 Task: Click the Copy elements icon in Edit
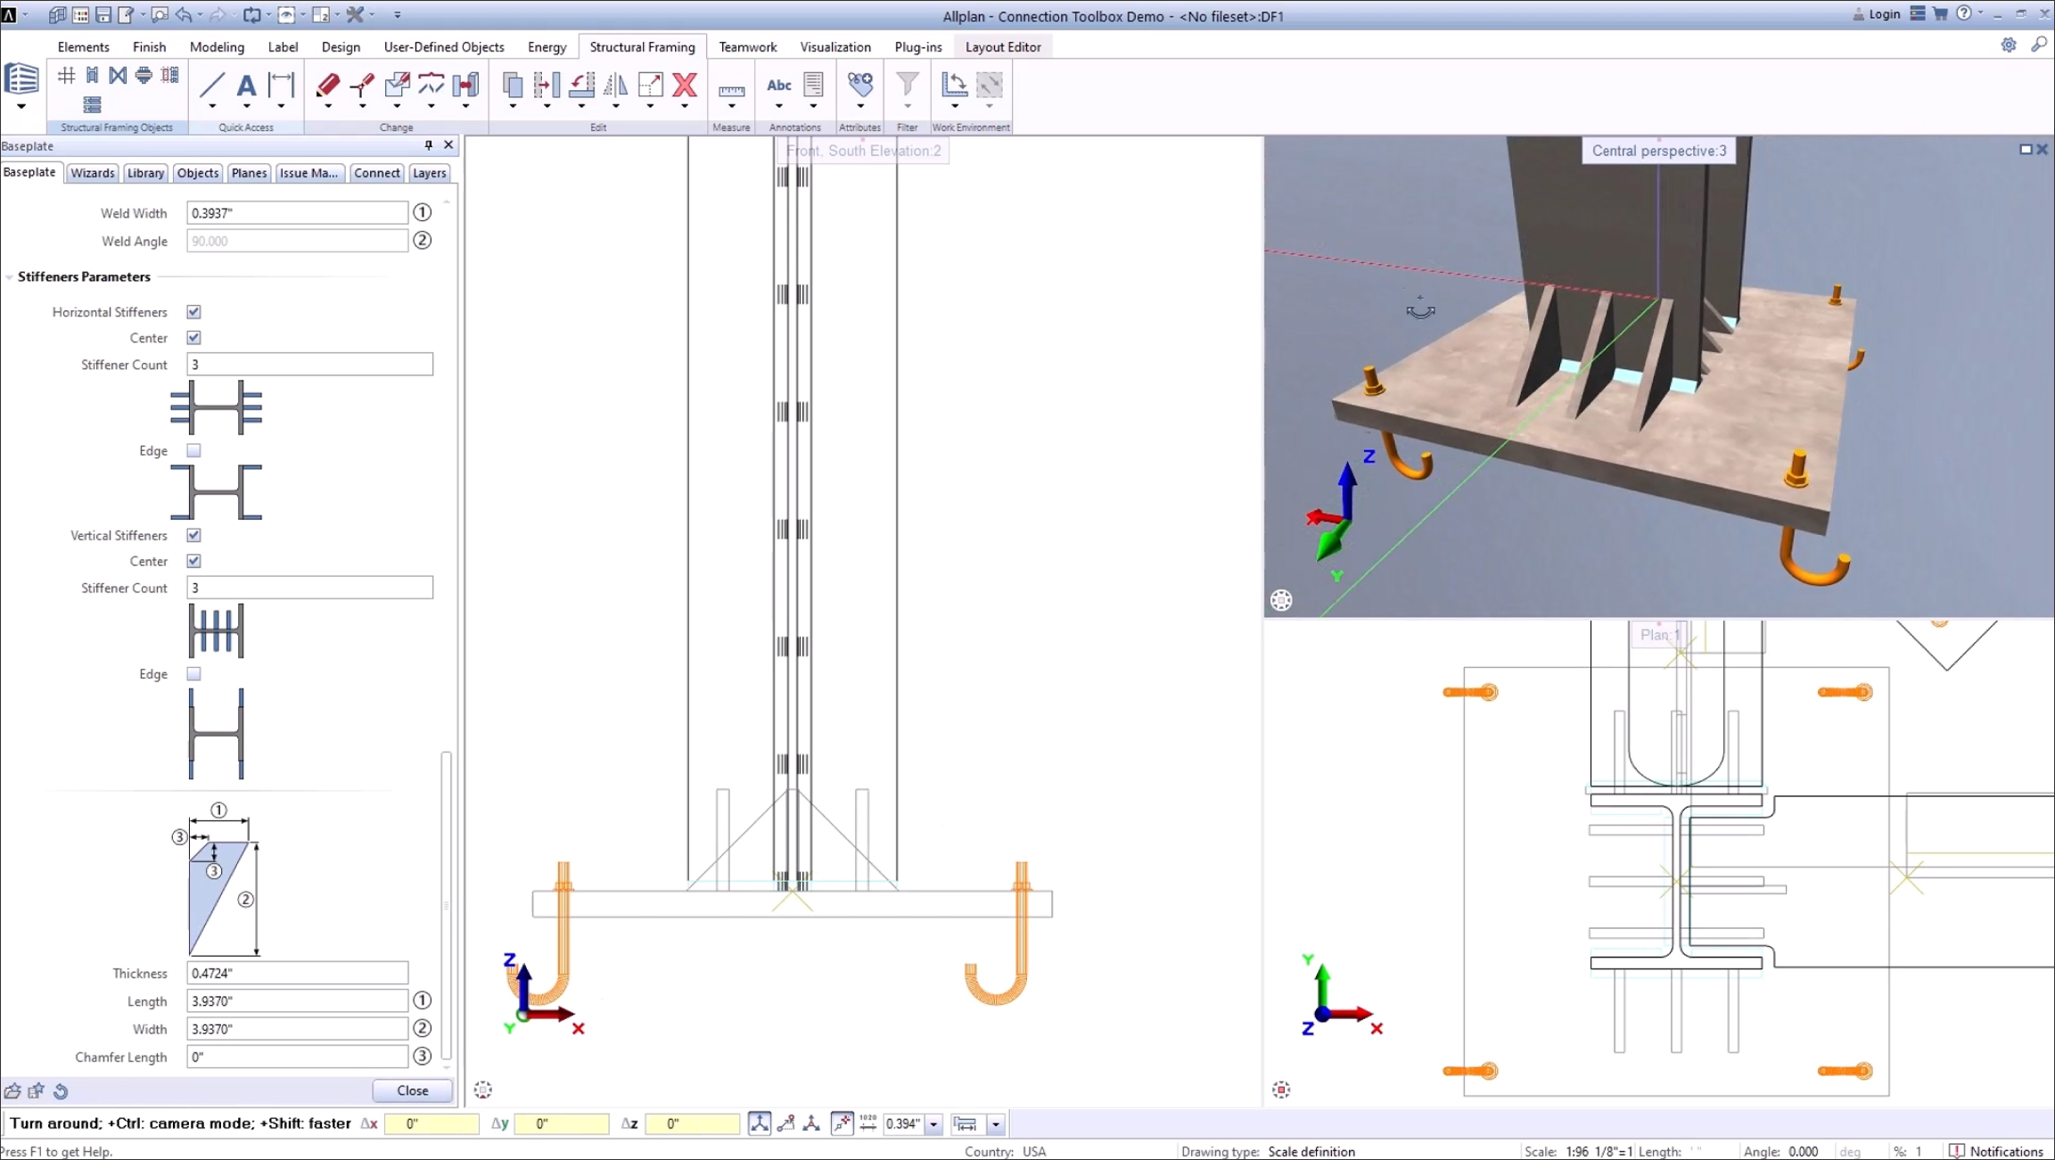513,85
